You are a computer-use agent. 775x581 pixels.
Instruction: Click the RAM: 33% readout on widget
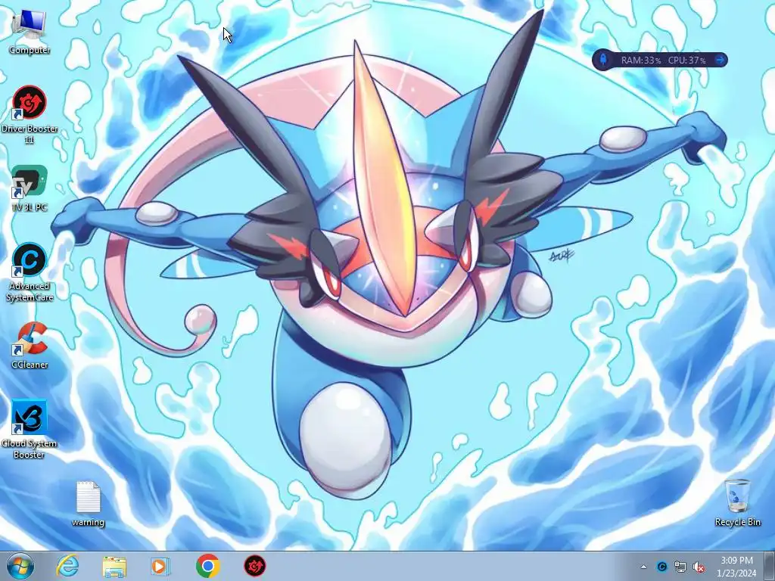coord(641,61)
